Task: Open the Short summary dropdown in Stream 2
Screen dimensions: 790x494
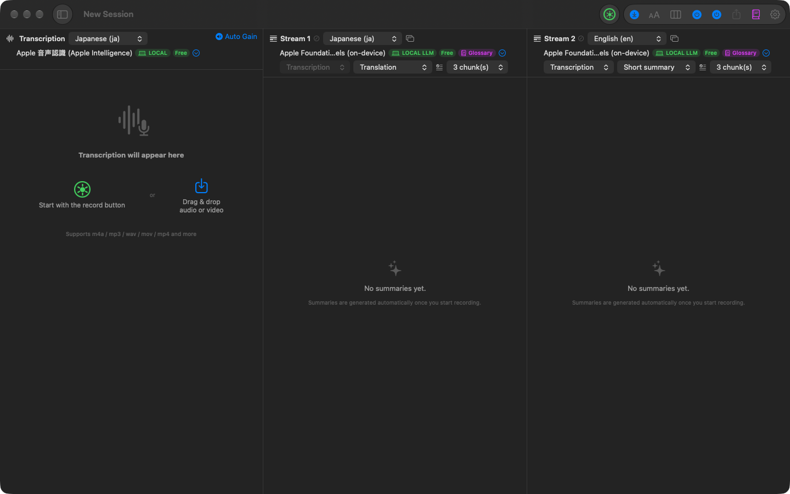Action: [x=656, y=67]
